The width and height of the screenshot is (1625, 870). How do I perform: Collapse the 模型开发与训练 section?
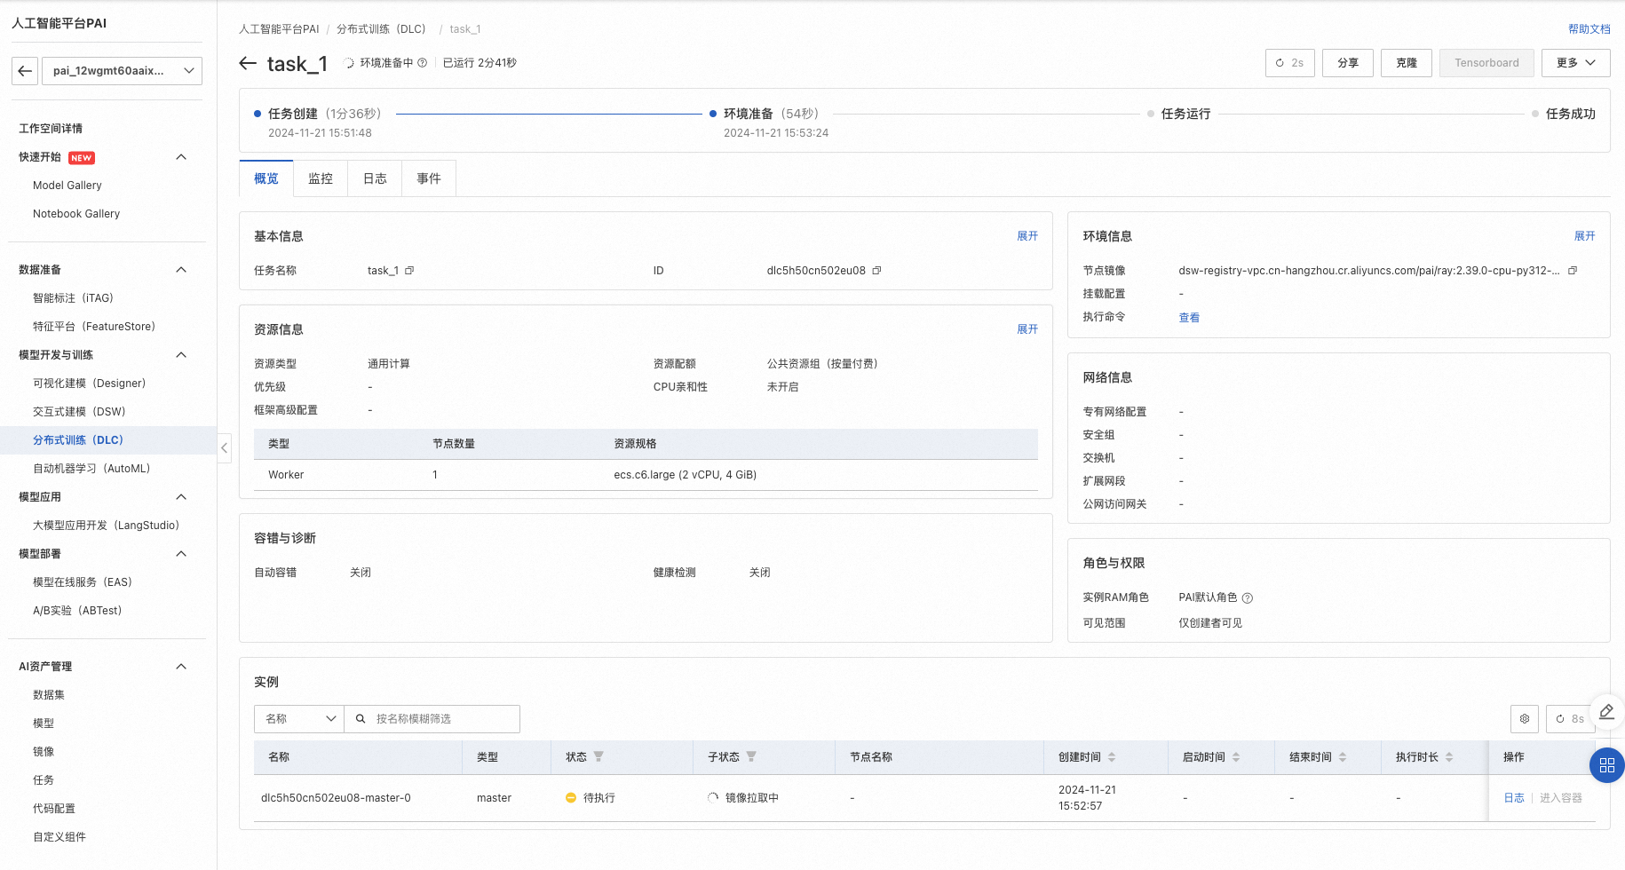pos(181,355)
